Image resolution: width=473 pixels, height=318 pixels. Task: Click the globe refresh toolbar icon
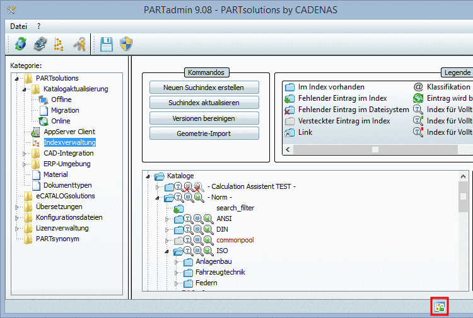(21, 44)
